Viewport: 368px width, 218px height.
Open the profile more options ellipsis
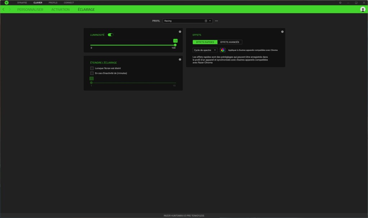pyautogui.click(x=216, y=21)
